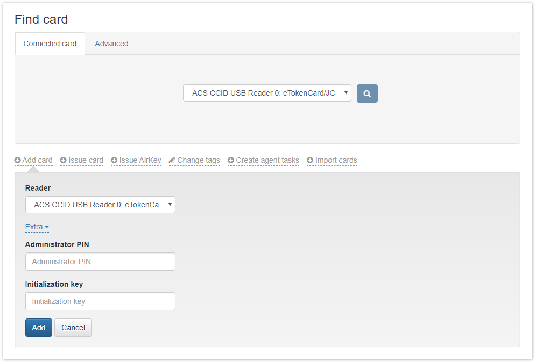Open the reader dropdown in Connected card tab
This screenshot has width=535, height=362.
tap(267, 93)
